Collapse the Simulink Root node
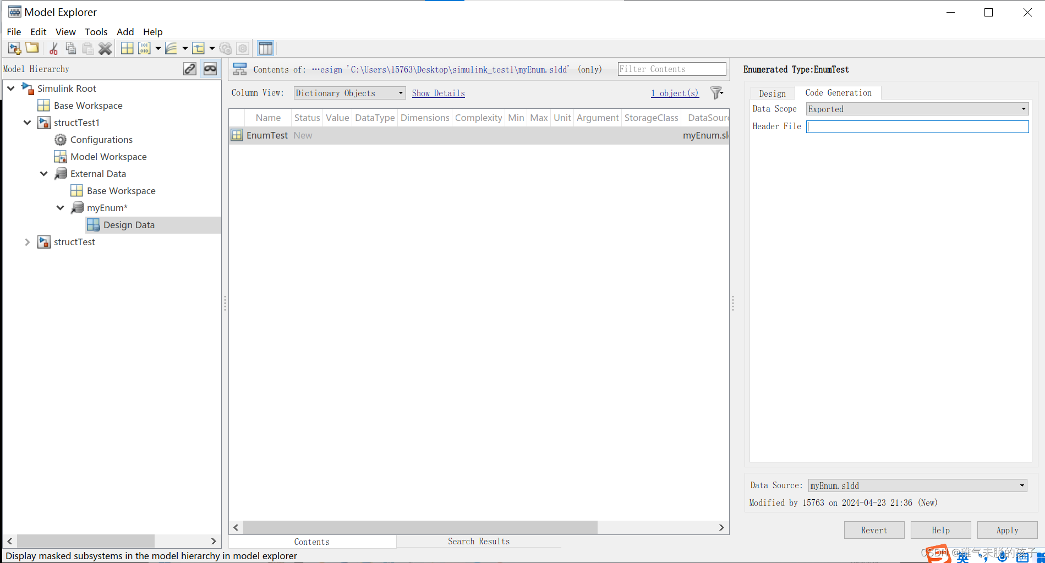 (x=11, y=88)
